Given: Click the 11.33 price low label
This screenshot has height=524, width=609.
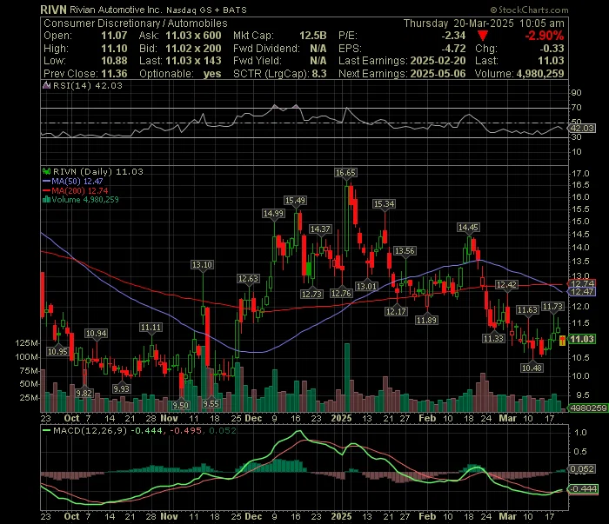Looking at the screenshot, I should 493,339.
